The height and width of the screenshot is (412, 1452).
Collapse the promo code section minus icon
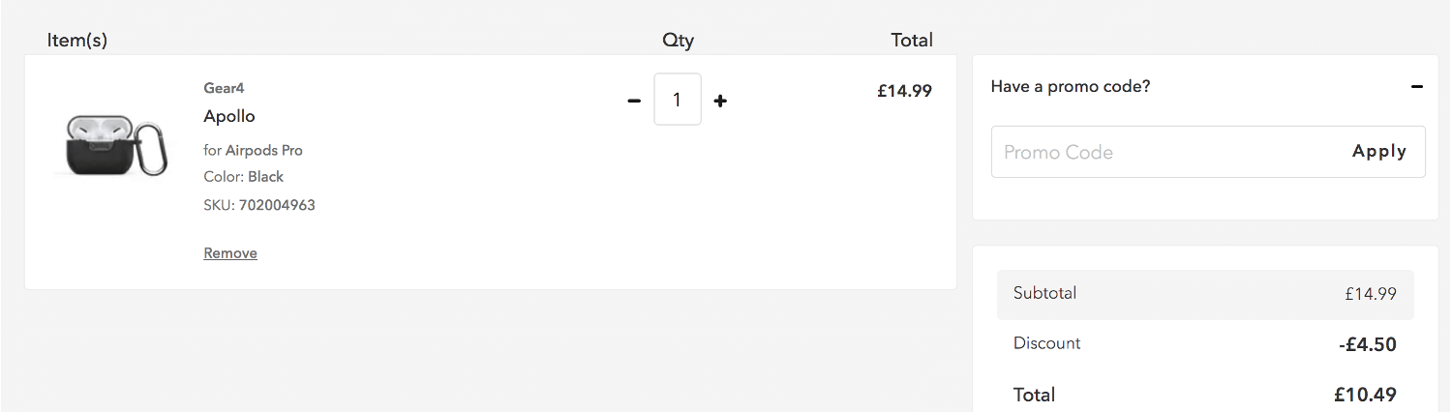(x=1417, y=87)
